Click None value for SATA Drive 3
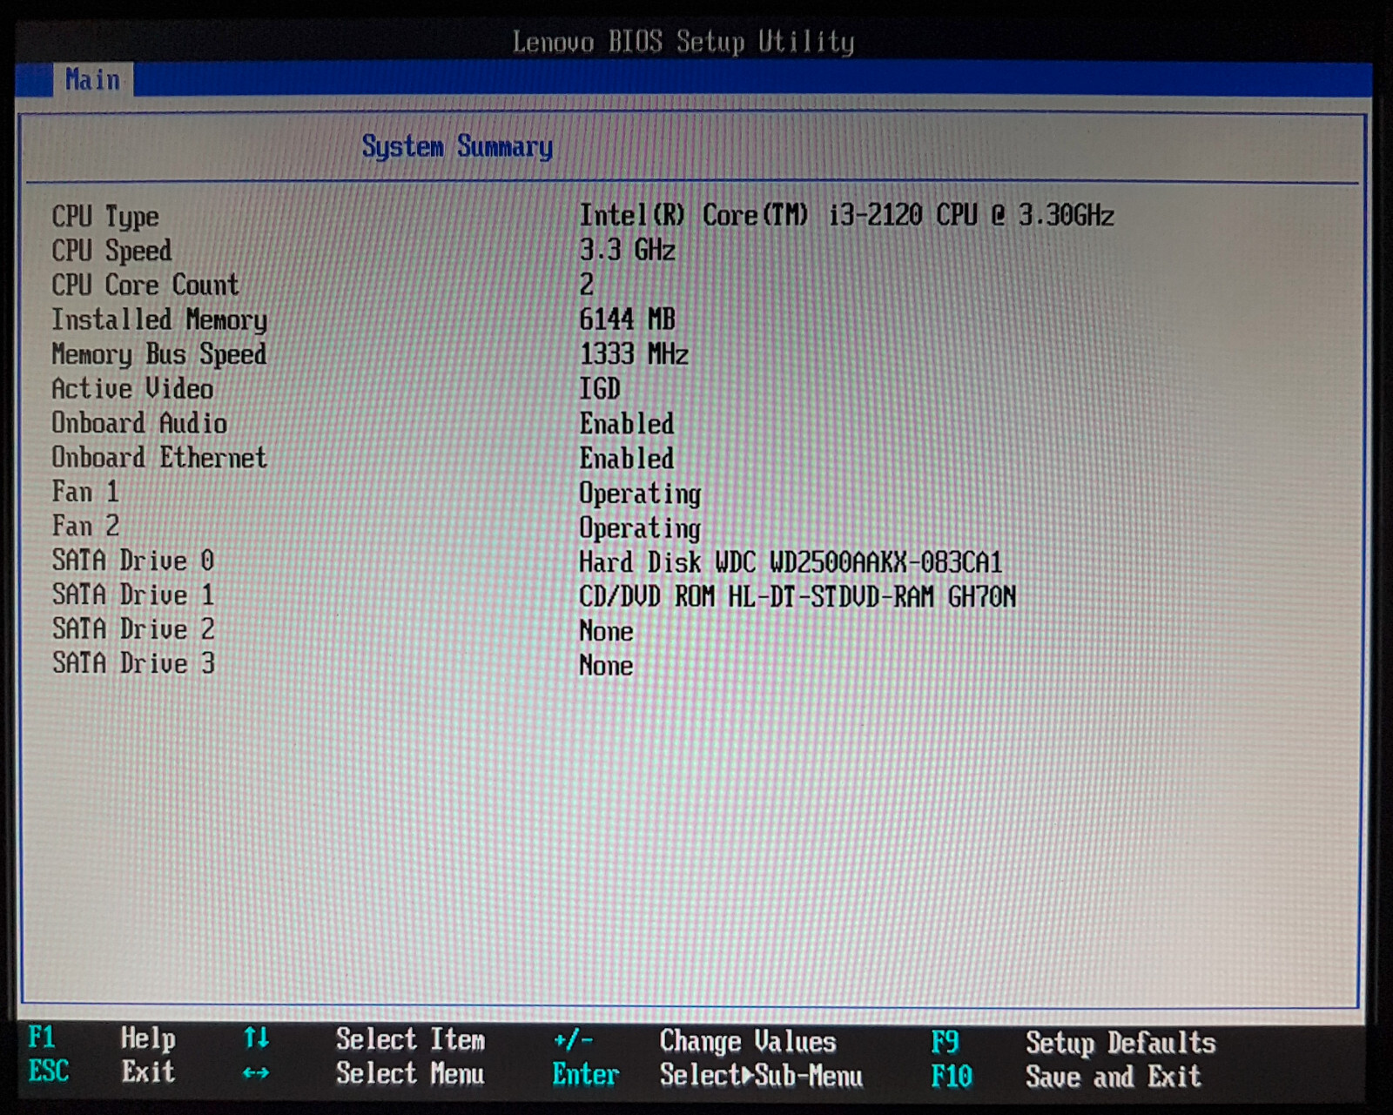Viewport: 1393px width, 1115px height. (606, 666)
